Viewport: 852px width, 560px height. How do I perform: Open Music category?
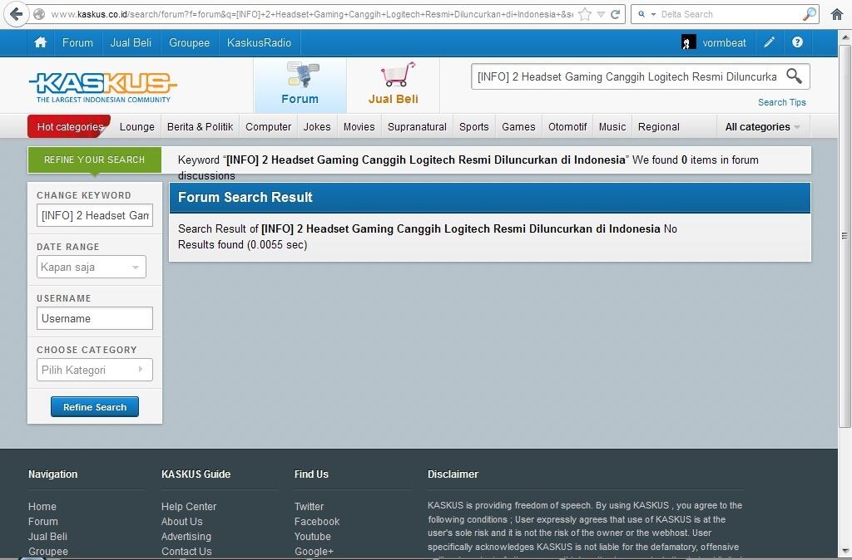612,127
